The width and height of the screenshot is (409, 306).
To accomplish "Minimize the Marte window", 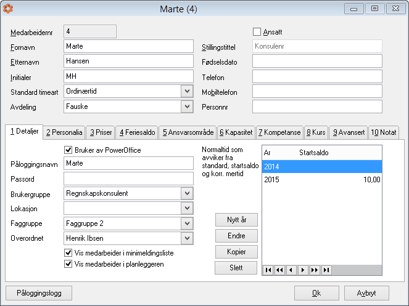I will 353,9.
